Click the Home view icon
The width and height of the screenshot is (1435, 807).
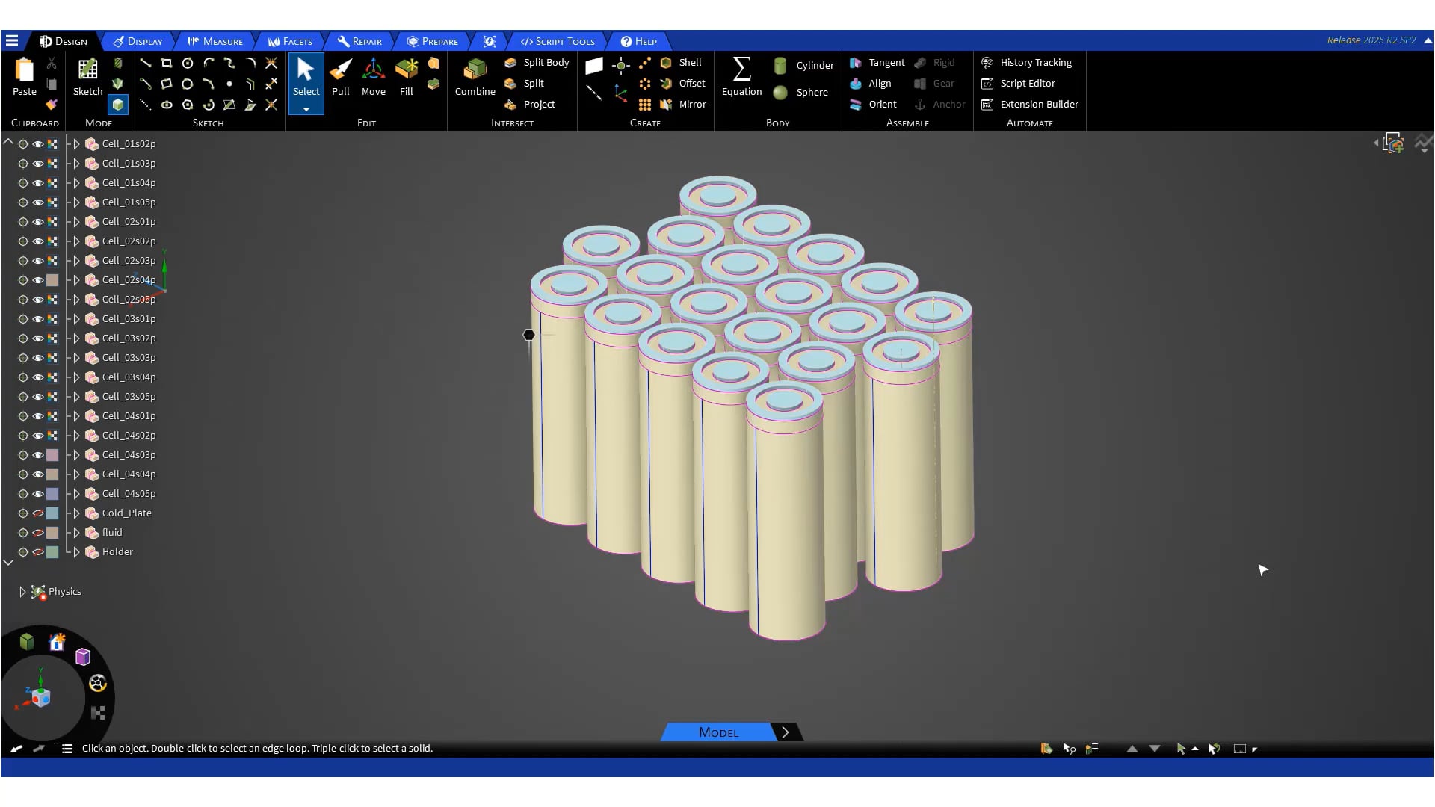[x=57, y=642]
